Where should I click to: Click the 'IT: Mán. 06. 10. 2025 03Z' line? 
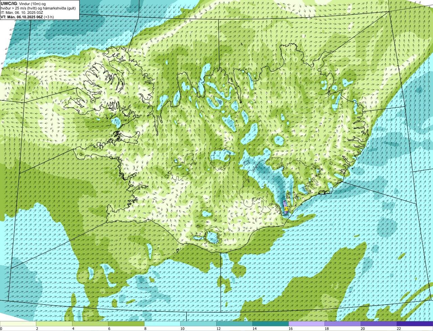[22, 12]
